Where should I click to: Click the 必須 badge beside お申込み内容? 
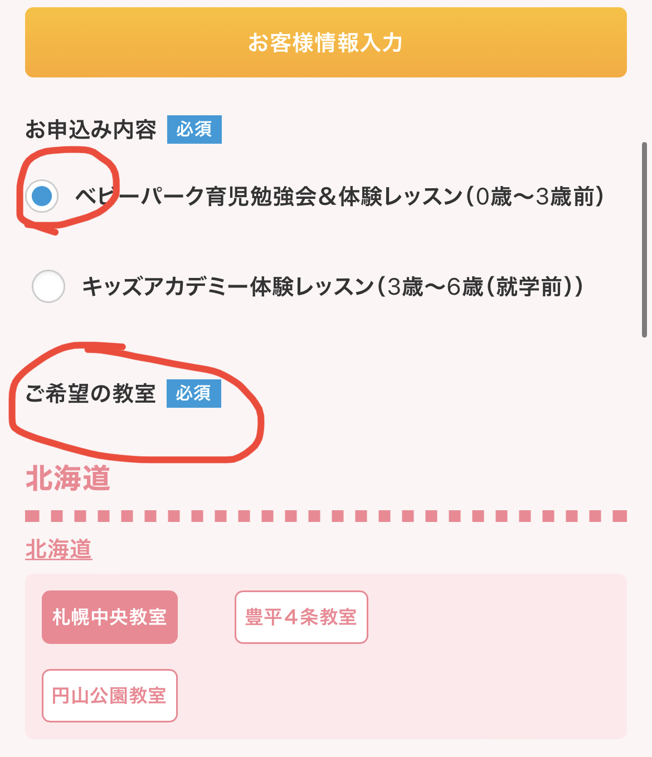(194, 129)
